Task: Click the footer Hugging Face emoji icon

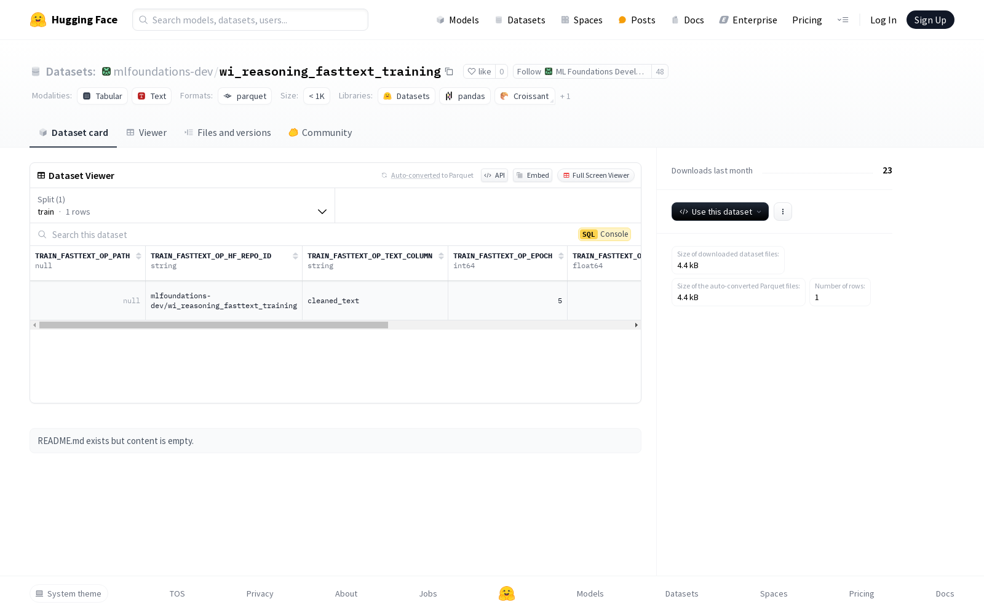Action: 507,593
